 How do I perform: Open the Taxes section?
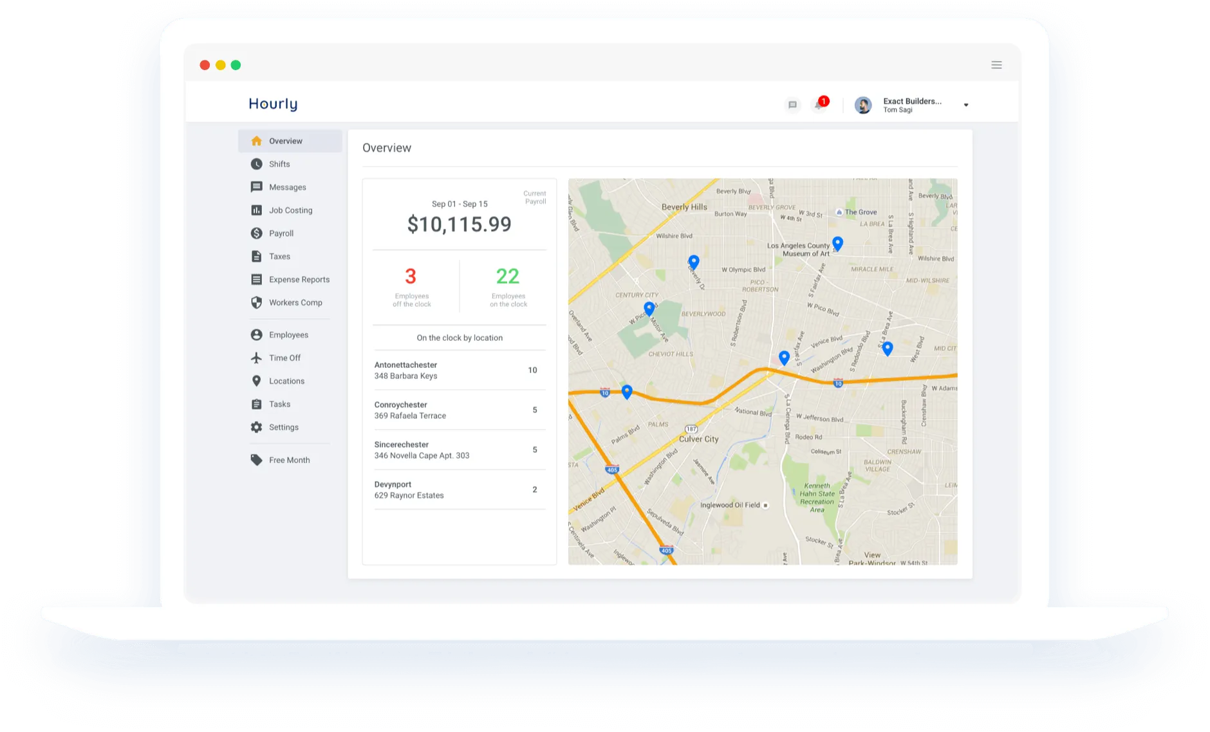coord(279,256)
